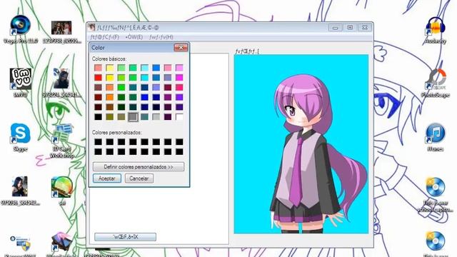Image resolution: width=457 pixels, height=257 pixels.
Task: Open the IMVU desktop shortcut
Action: [x=20, y=83]
